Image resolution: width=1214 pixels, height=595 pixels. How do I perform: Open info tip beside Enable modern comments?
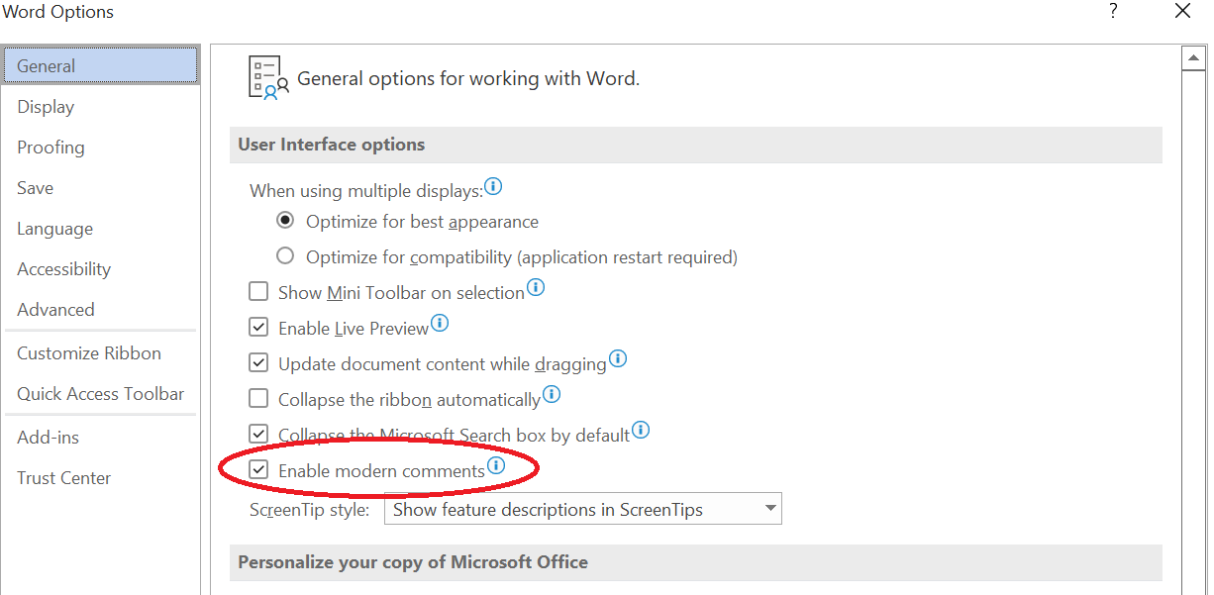496,465
